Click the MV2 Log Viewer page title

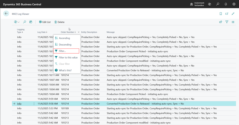pos(21,14)
